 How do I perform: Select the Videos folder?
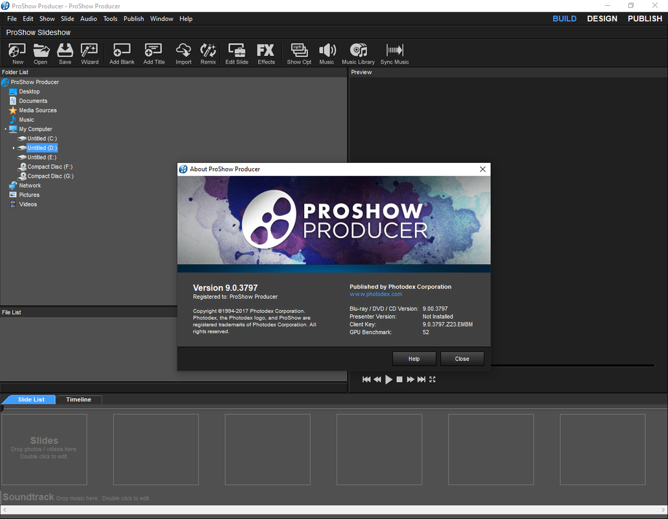(28, 204)
